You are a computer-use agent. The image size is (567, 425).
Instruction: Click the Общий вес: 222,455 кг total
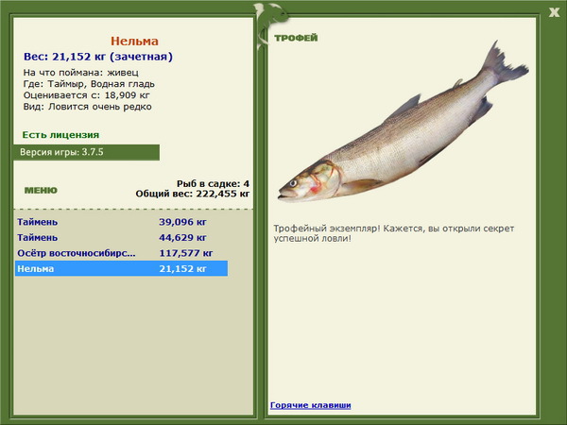coord(193,194)
